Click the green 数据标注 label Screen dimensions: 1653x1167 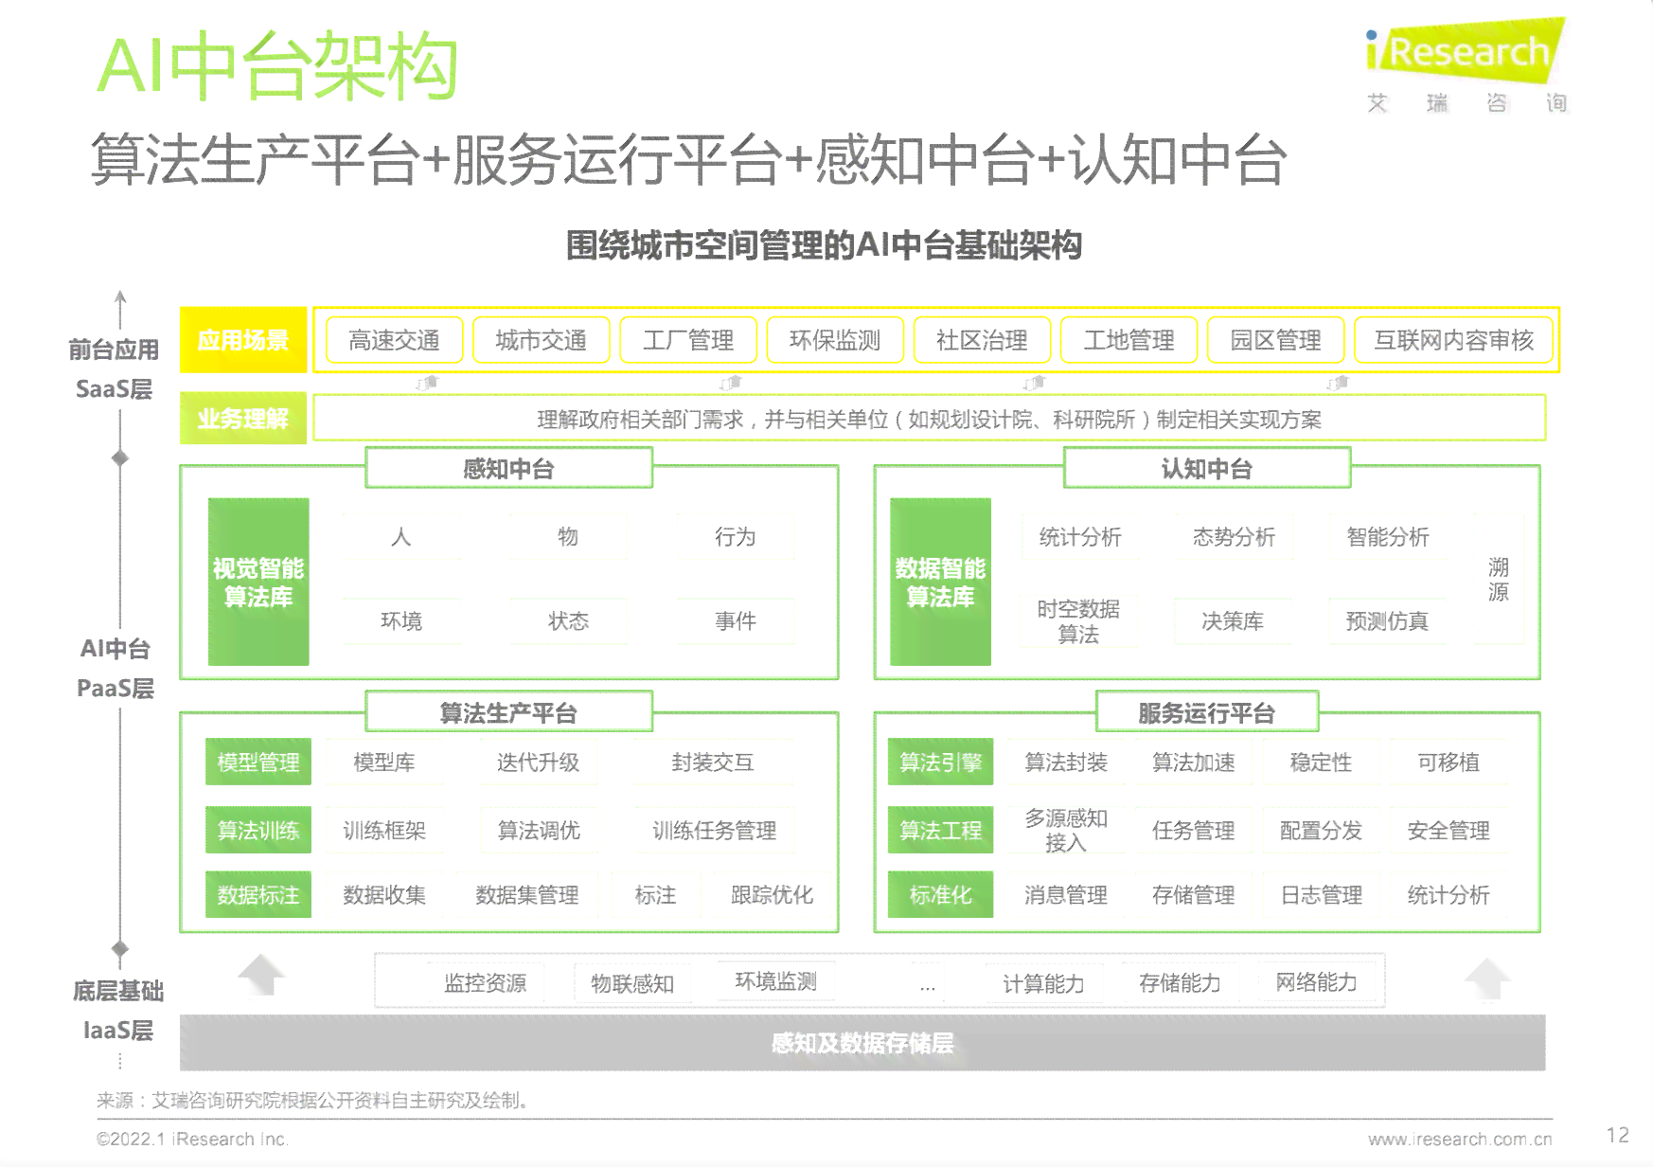(258, 895)
